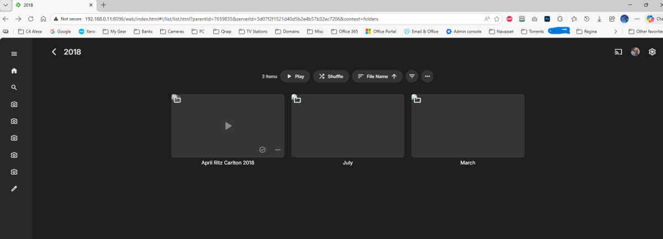
Task: Open the hamburger menu in the sidebar
Action: [14, 54]
